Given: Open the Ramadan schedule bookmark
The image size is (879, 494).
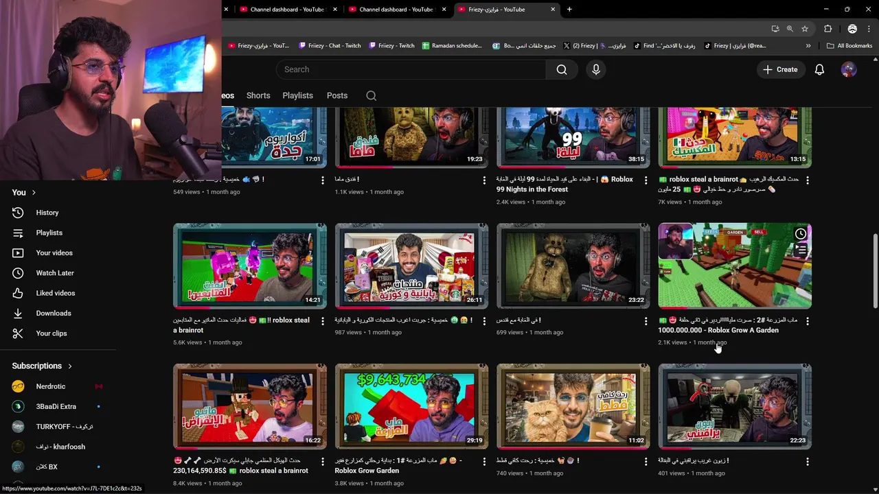Looking at the screenshot, I should pyautogui.click(x=452, y=46).
